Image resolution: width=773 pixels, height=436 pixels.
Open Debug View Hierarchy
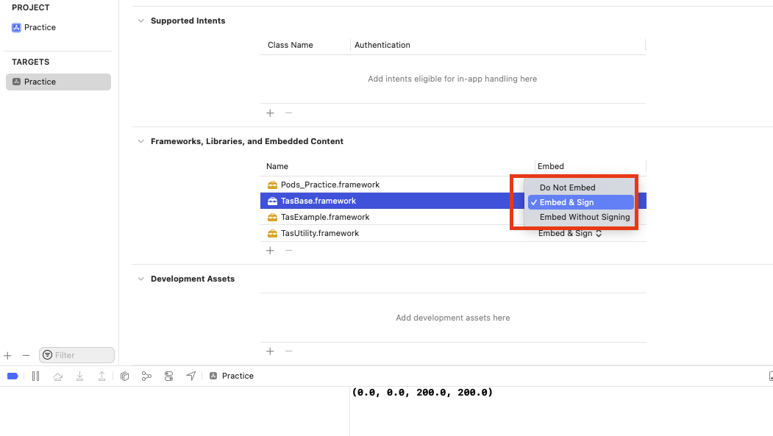coord(125,376)
